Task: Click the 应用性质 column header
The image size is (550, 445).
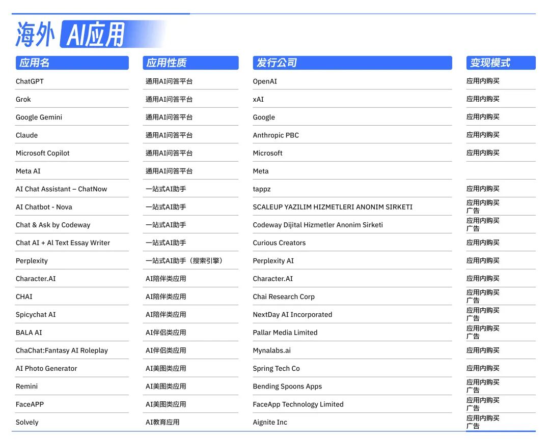Action: coord(190,63)
